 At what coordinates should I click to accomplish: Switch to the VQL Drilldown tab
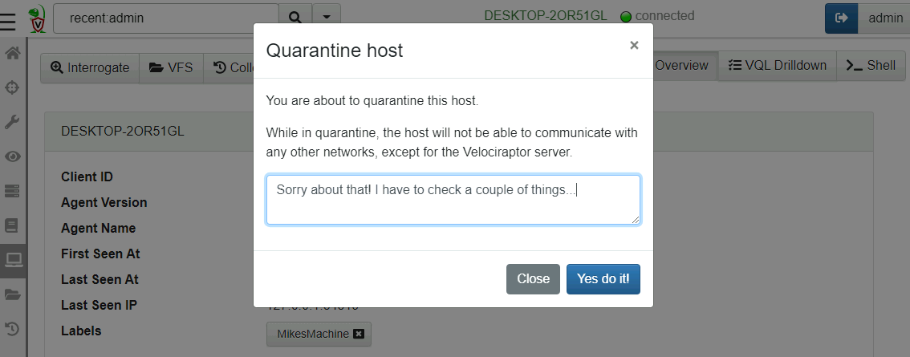[777, 65]
